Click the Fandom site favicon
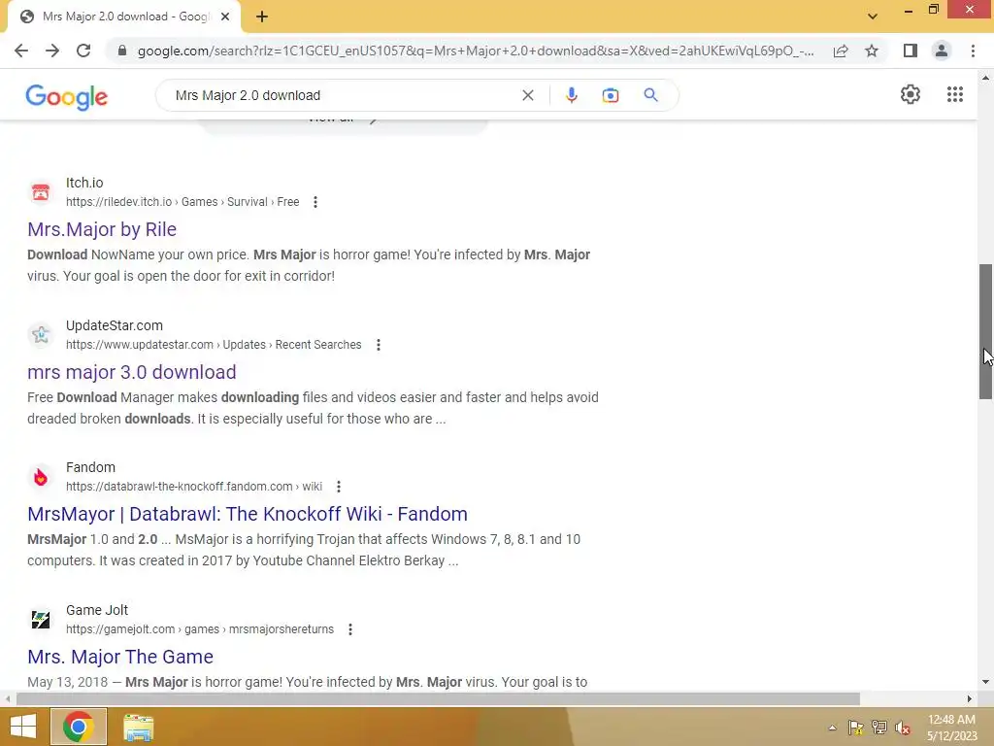The height and width of the screenshot is (746, 994). [x=41, y=476]
